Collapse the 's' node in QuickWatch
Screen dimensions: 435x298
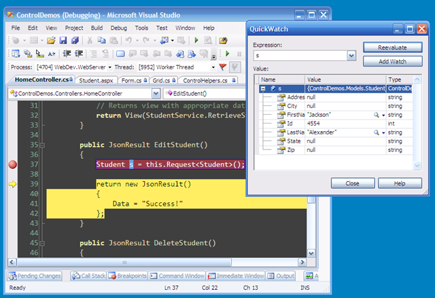click(x=263, y=89)
